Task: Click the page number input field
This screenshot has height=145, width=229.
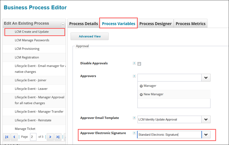Action: tap(33, 137)
